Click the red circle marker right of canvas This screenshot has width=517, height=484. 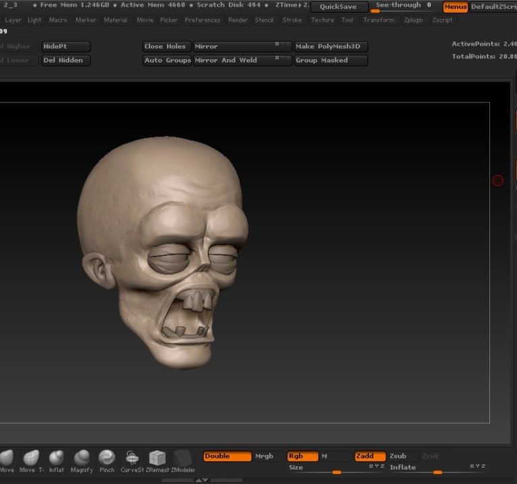(x=497, y=180)
